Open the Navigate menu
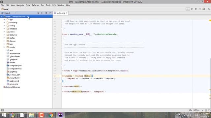The image size is (211, 118). click(x=20, y=5)
